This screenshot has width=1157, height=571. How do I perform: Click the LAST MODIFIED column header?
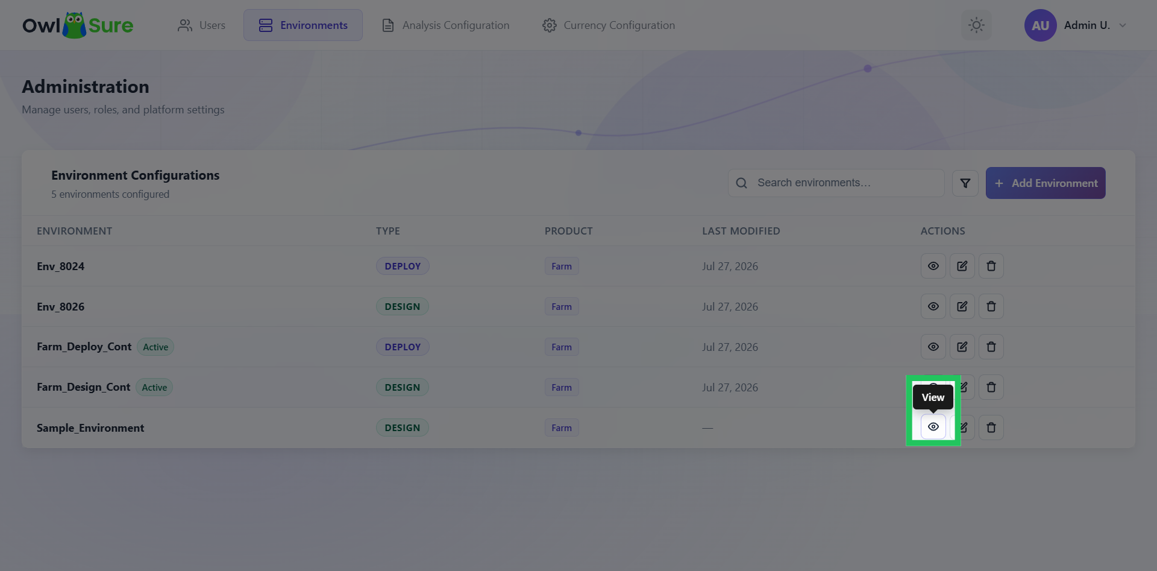coord(741,231)
